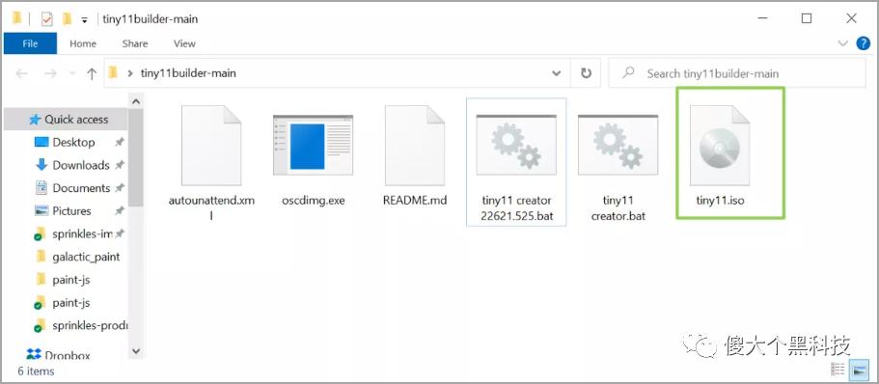879x384 pixels.
Task: Click the Back navigation arrow
Action: pyautogui.click(x=21, y=73)
